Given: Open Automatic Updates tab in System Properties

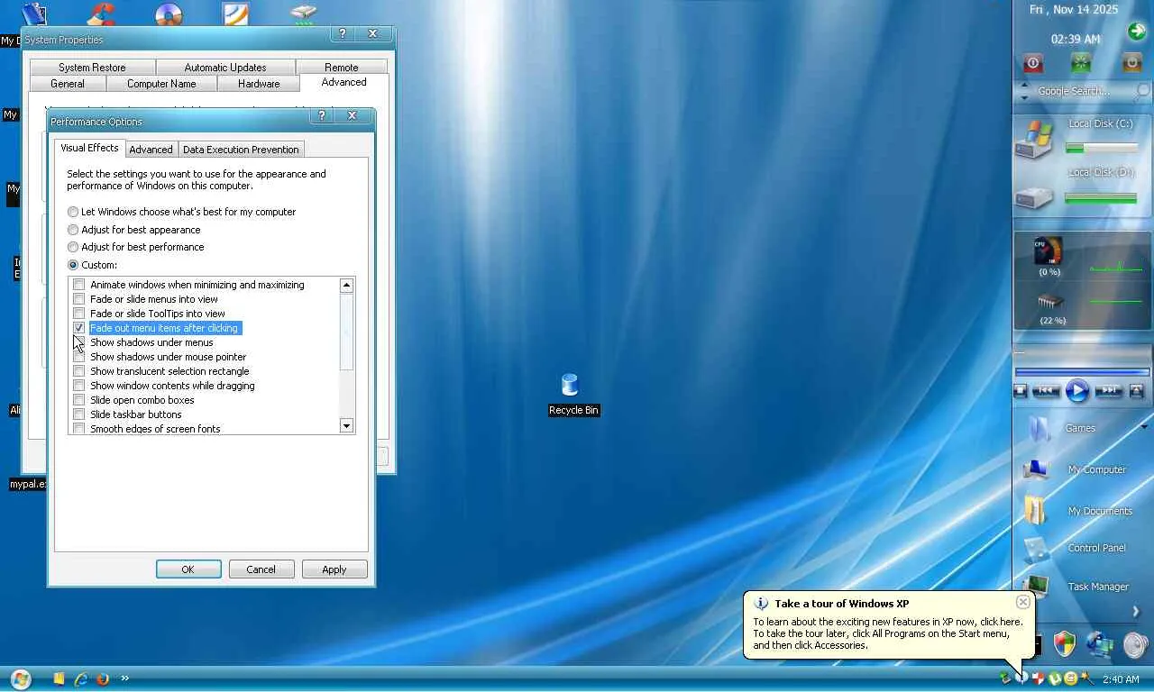Looking at the screenshot, I should click(225, 68).
